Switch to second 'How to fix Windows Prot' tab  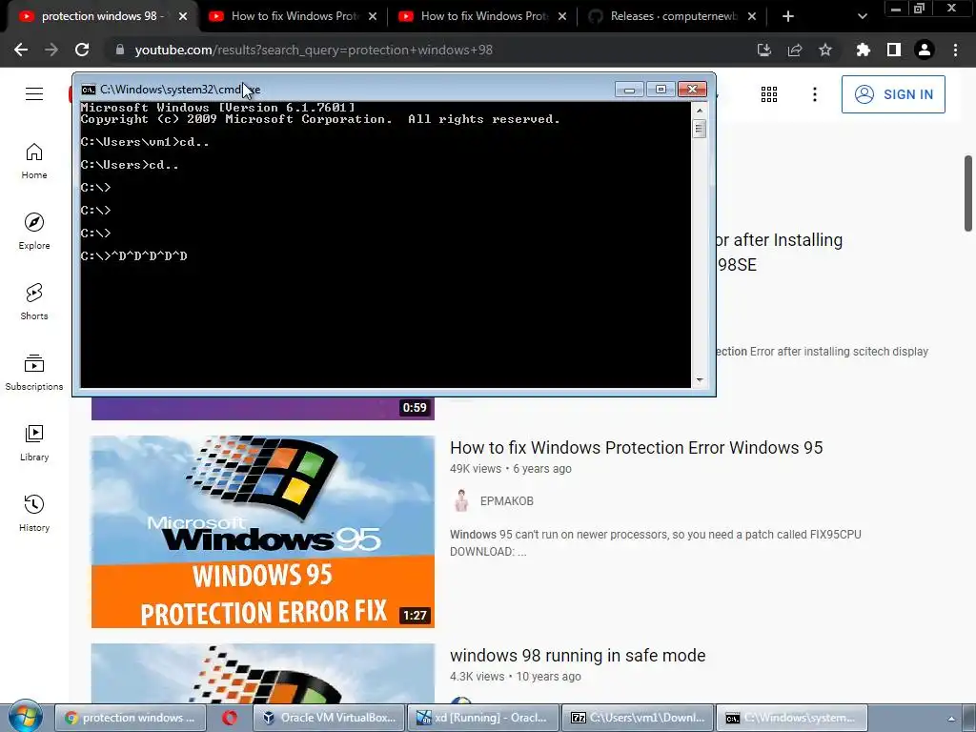click(x=293, y=16)
